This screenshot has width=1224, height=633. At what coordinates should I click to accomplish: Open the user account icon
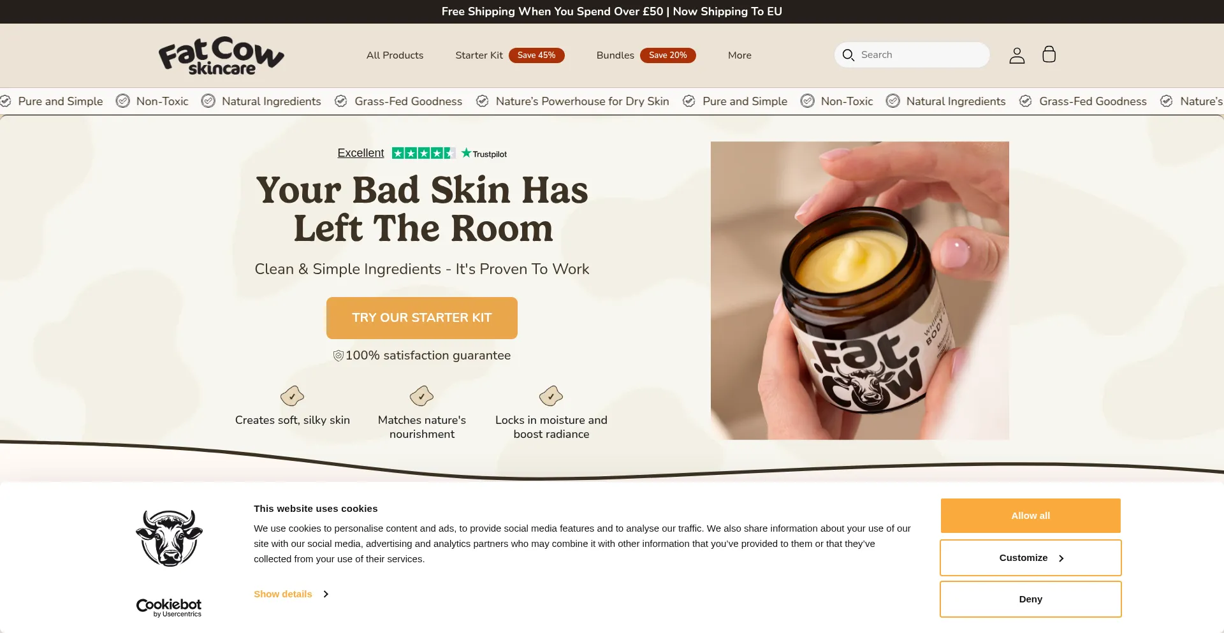coord(1017,55)
